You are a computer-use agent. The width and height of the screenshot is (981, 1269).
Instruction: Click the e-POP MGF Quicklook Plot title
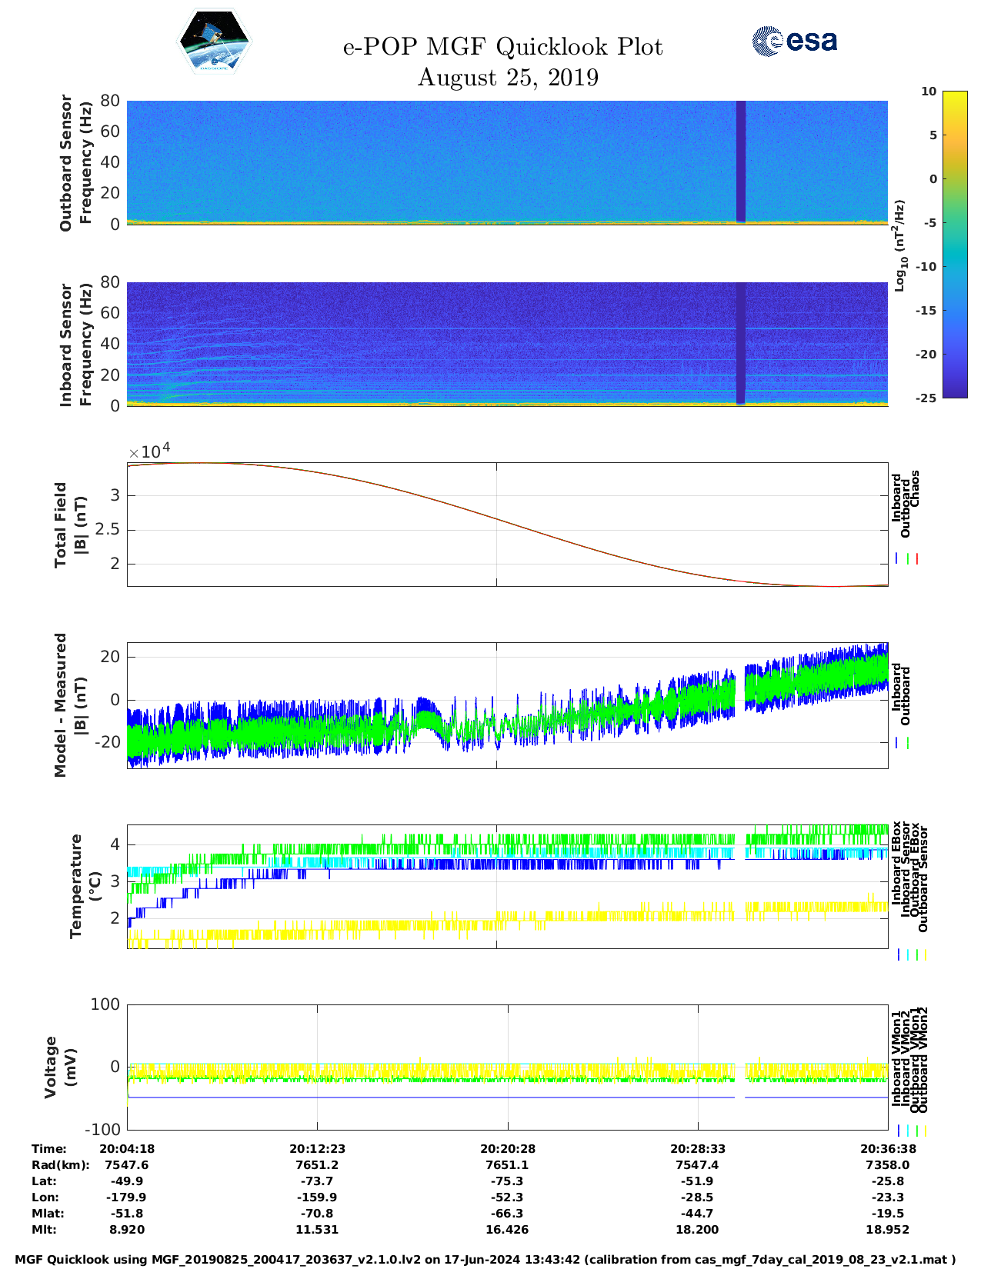(x=502, y=47)
